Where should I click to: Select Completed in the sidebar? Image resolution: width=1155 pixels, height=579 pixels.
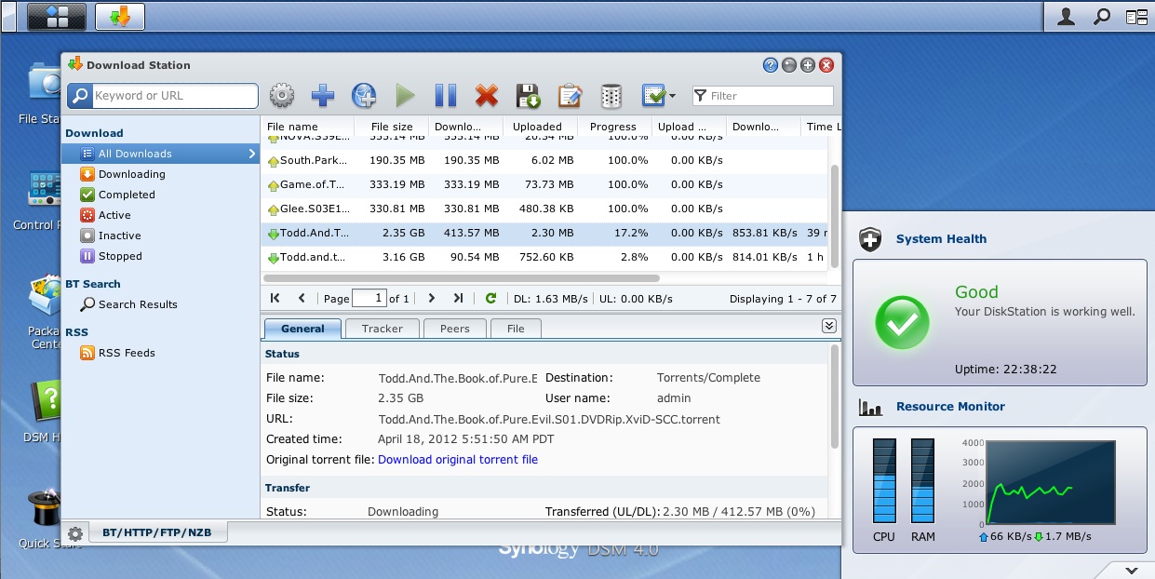coord(161,195)
